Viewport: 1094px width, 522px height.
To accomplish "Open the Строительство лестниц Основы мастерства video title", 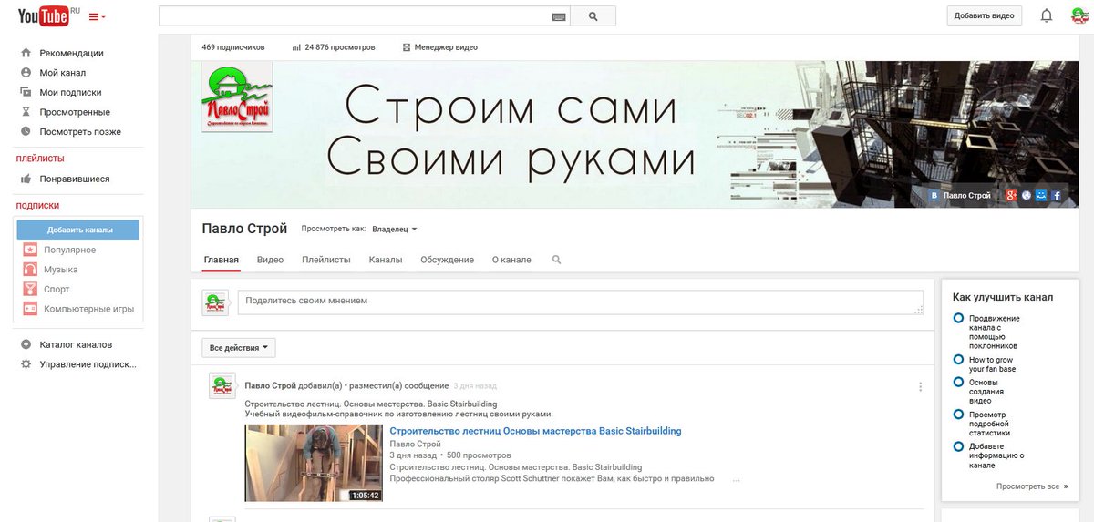I will 535,431.
